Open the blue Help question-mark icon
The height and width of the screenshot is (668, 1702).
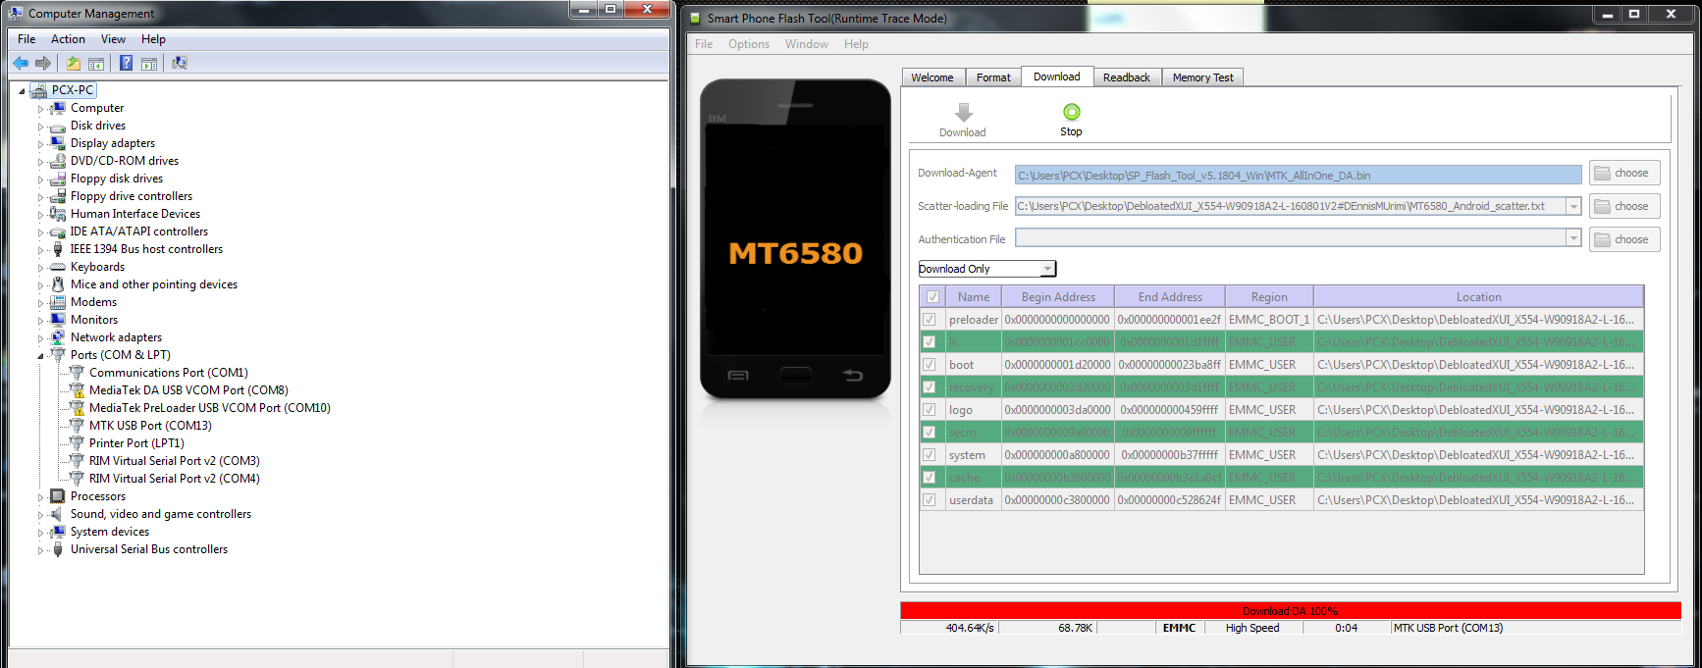[126, 63]
